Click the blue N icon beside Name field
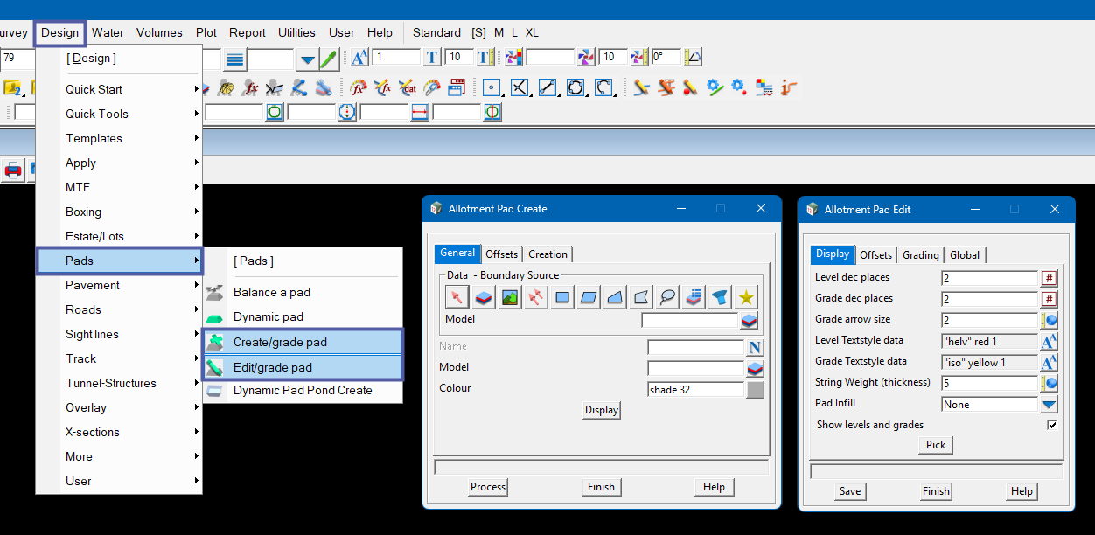 pyautogui.click(x=755, y=347)
